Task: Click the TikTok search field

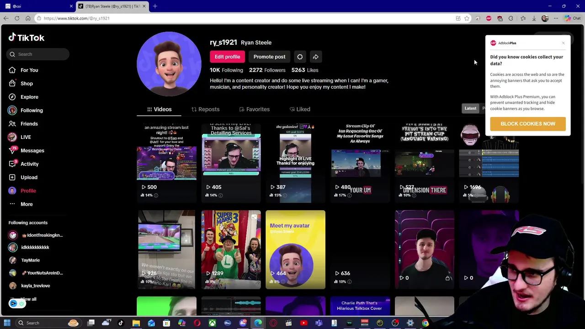Action: (x=39, y=54)
